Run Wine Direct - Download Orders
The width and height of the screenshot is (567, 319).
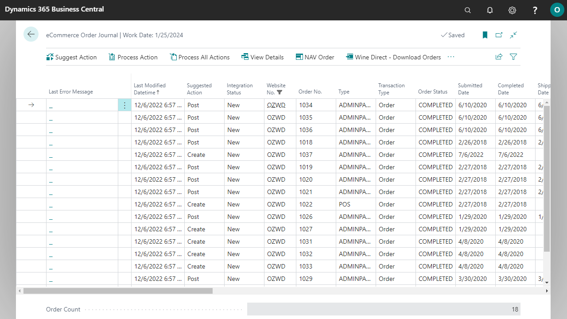(394, 57)
